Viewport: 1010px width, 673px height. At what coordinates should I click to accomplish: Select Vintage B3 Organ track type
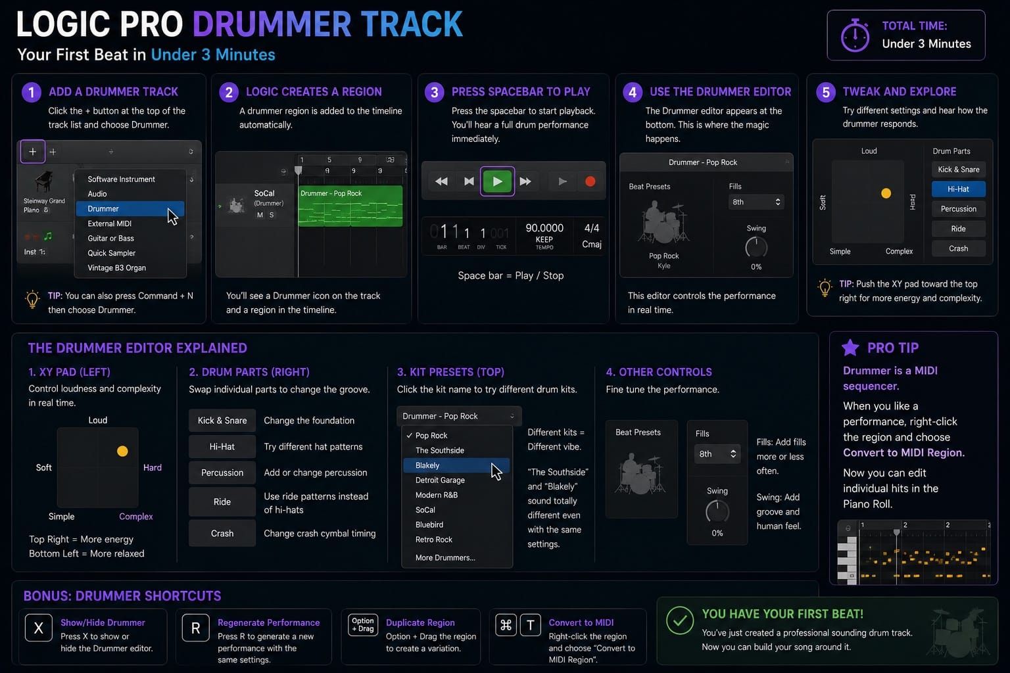130,268
